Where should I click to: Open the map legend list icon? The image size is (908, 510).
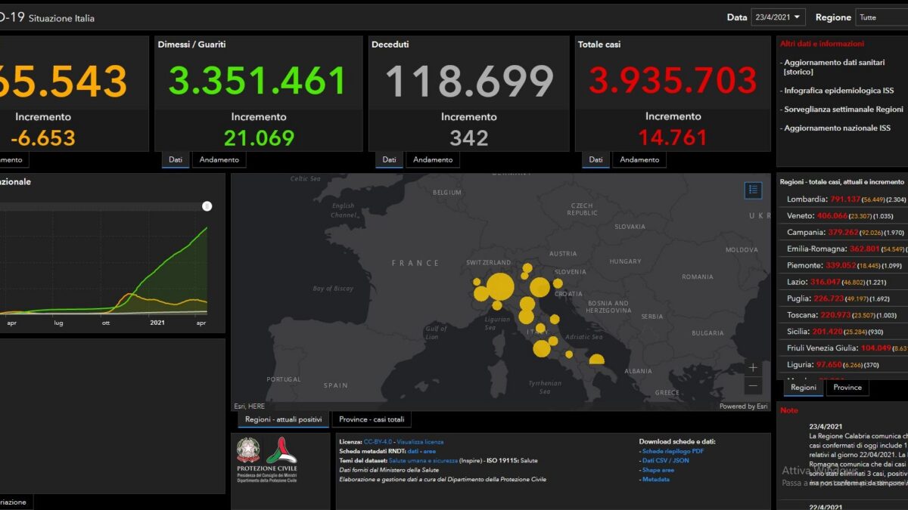pos(753,190)
